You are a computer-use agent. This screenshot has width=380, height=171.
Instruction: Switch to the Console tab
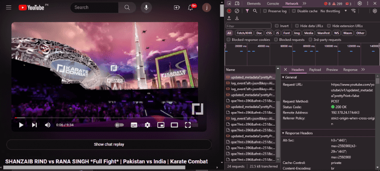tap(273, 3)
